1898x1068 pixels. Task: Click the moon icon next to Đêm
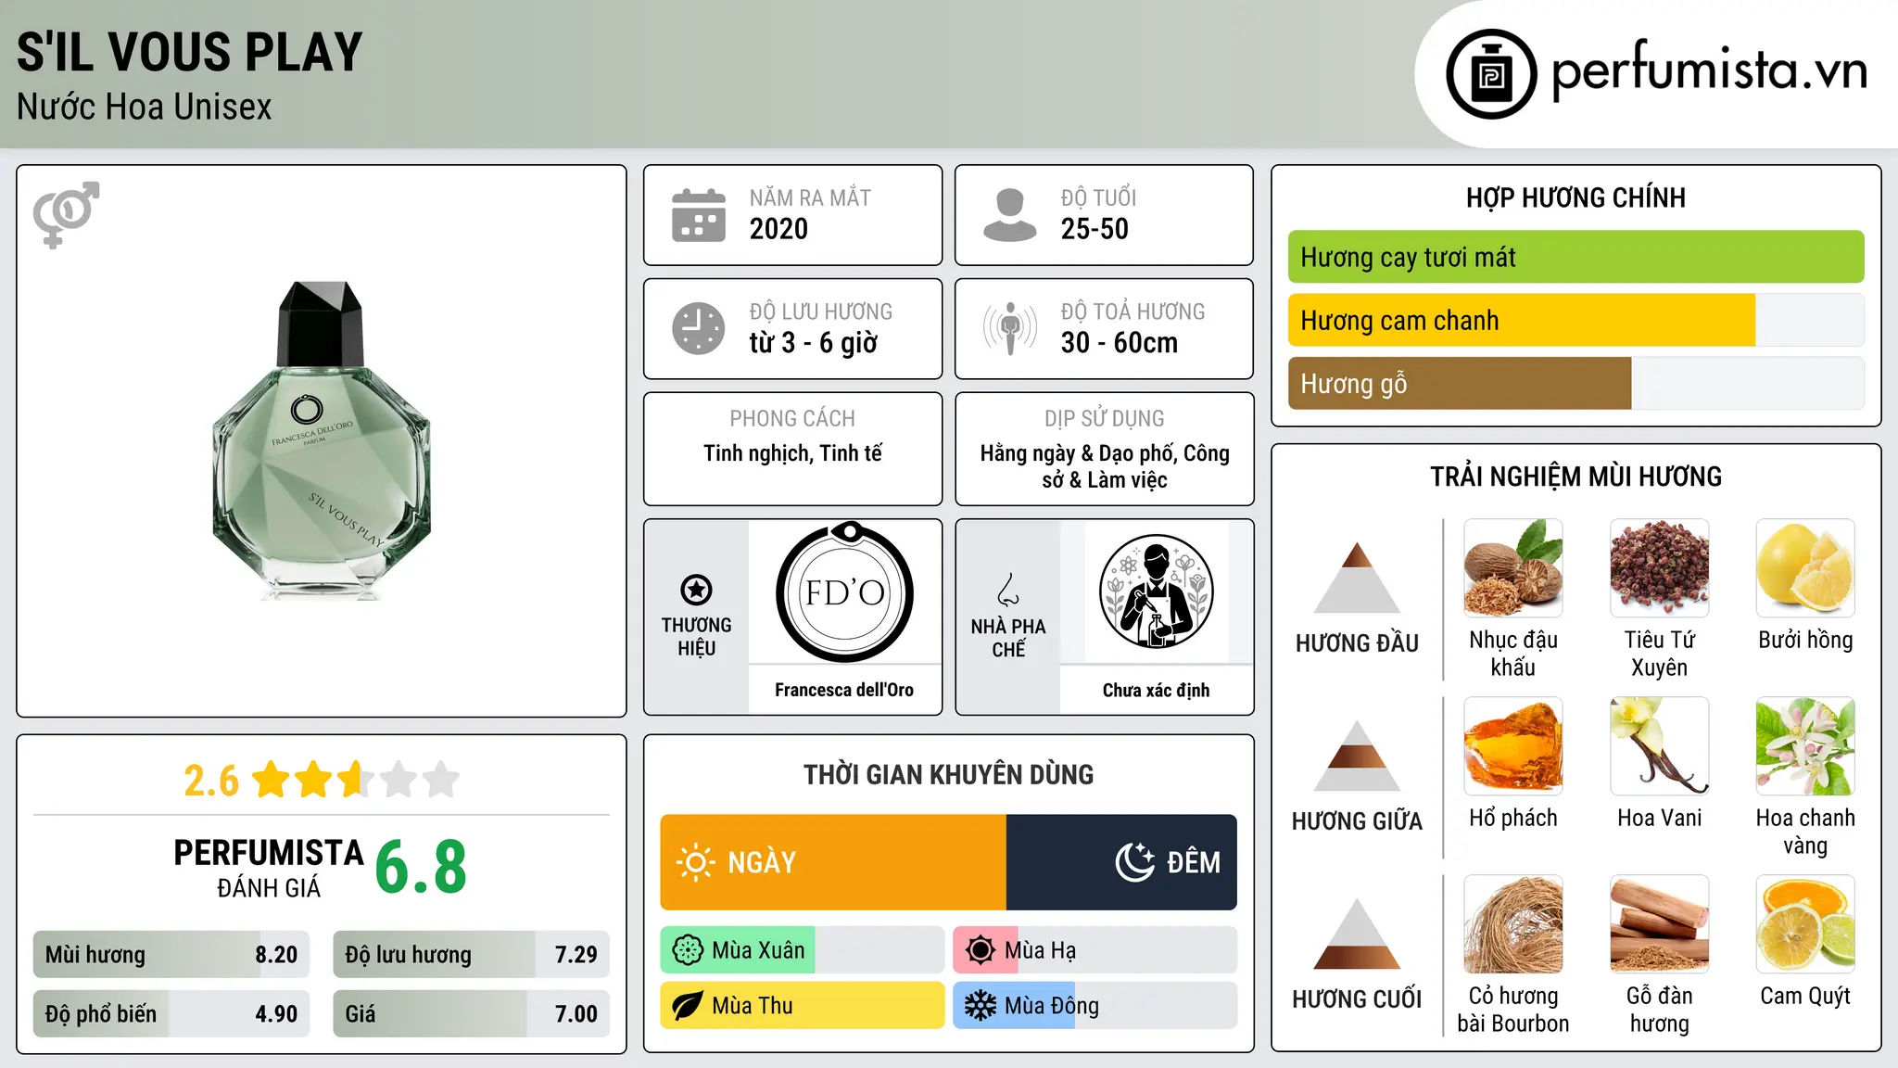click(1135, 862)
